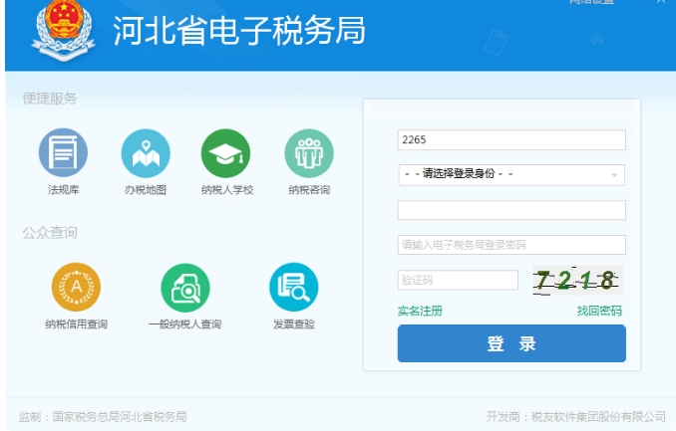Screen dimensions: 676x431
Task: Open the 办税地图 tax office map
Action: (146, 153)
